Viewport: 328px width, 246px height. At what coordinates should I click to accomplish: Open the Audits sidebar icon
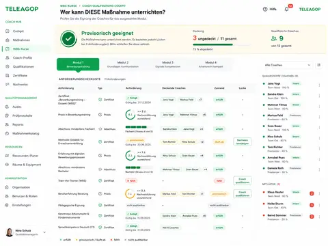7,107
